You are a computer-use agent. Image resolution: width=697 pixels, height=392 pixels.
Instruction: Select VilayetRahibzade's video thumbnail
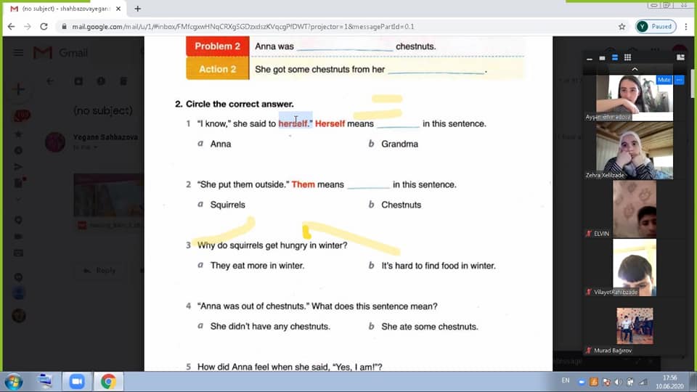click(635, 268)
